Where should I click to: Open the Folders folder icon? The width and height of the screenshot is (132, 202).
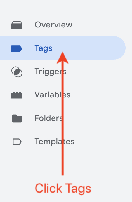[x=17, y=119]
